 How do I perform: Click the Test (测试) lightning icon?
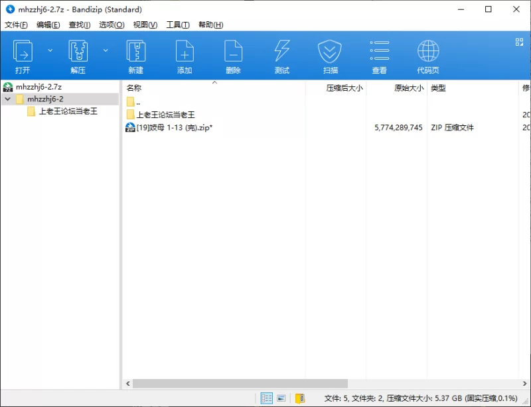coord(281,51)
